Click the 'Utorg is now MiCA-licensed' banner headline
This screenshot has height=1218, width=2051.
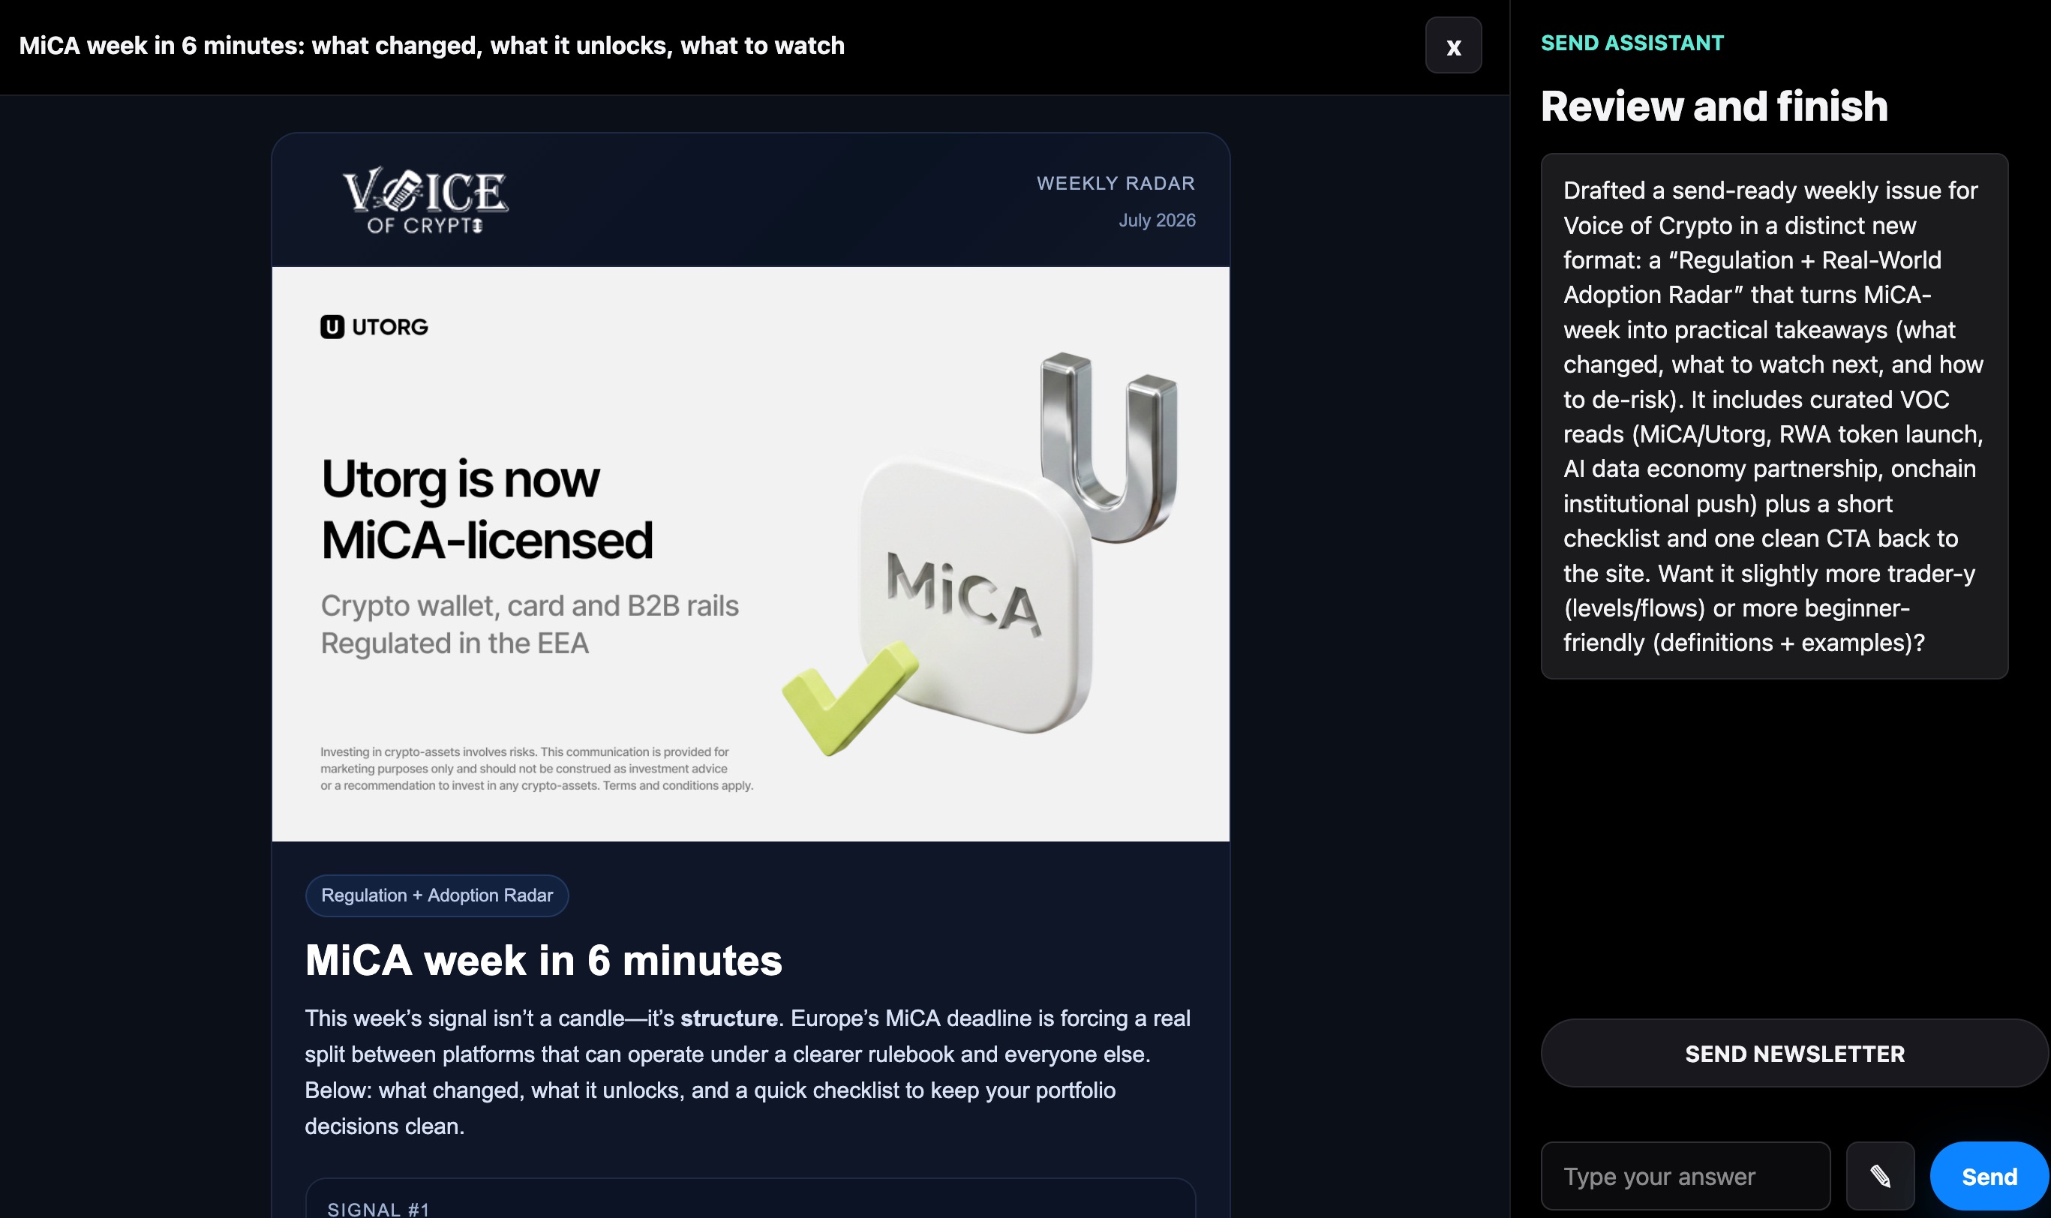pyautogui.click(x=487, y=510)
